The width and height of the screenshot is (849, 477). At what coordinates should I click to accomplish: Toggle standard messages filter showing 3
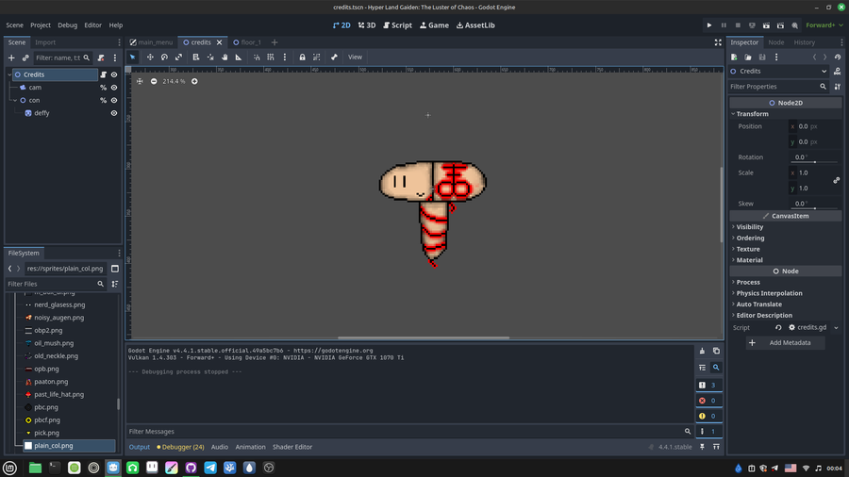pos(708,385)
